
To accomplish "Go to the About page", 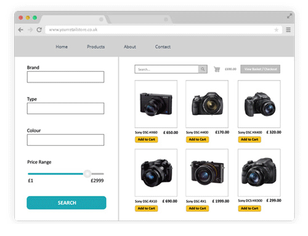I will tap(130, 47).
